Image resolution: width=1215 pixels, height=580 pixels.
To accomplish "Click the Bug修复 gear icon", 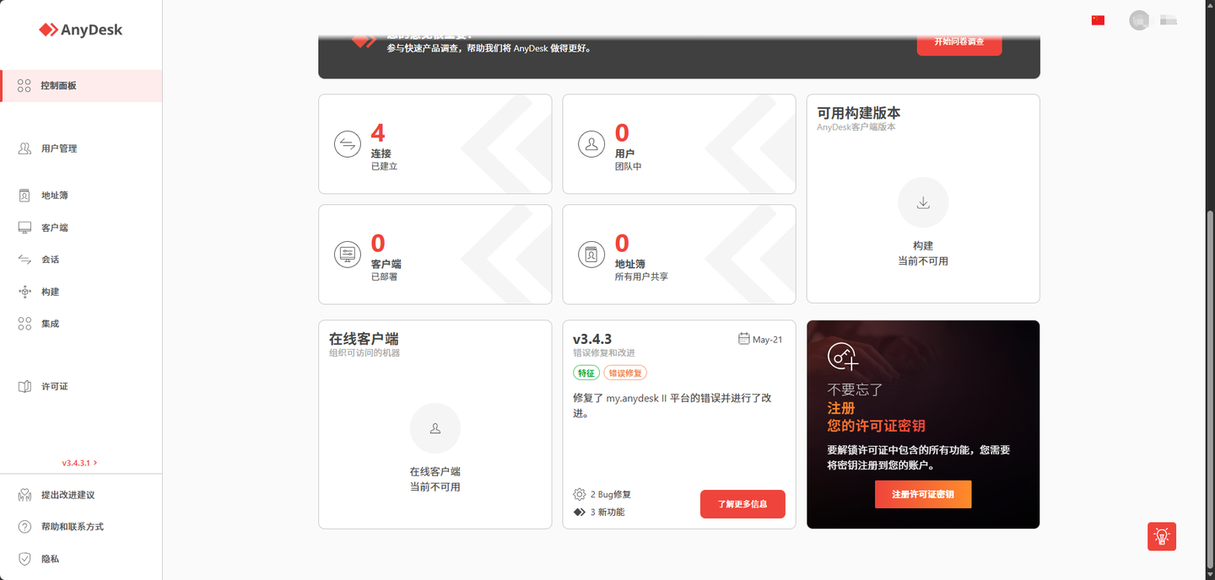I will pos(580,495).
